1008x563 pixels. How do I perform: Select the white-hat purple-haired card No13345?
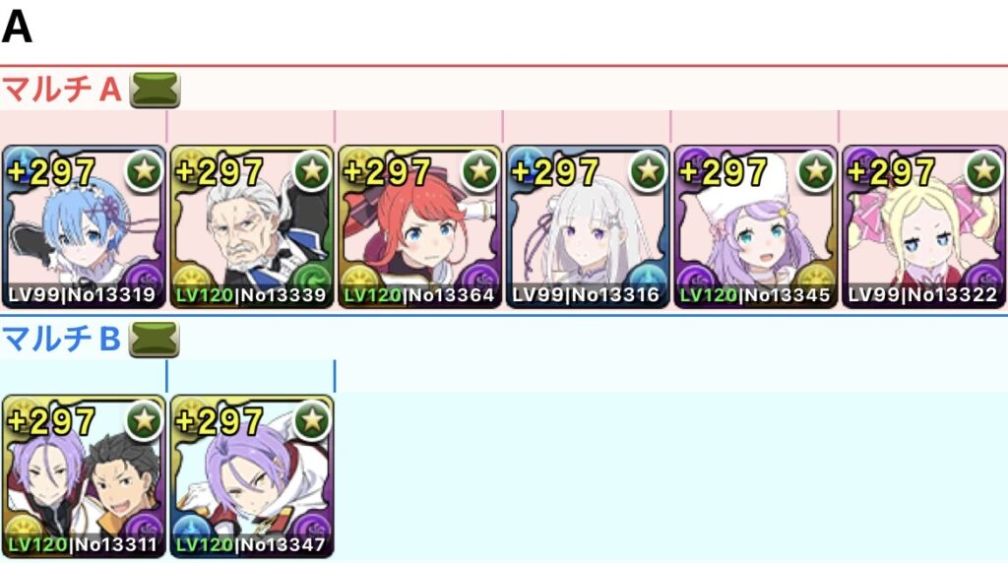pos(756,226)
